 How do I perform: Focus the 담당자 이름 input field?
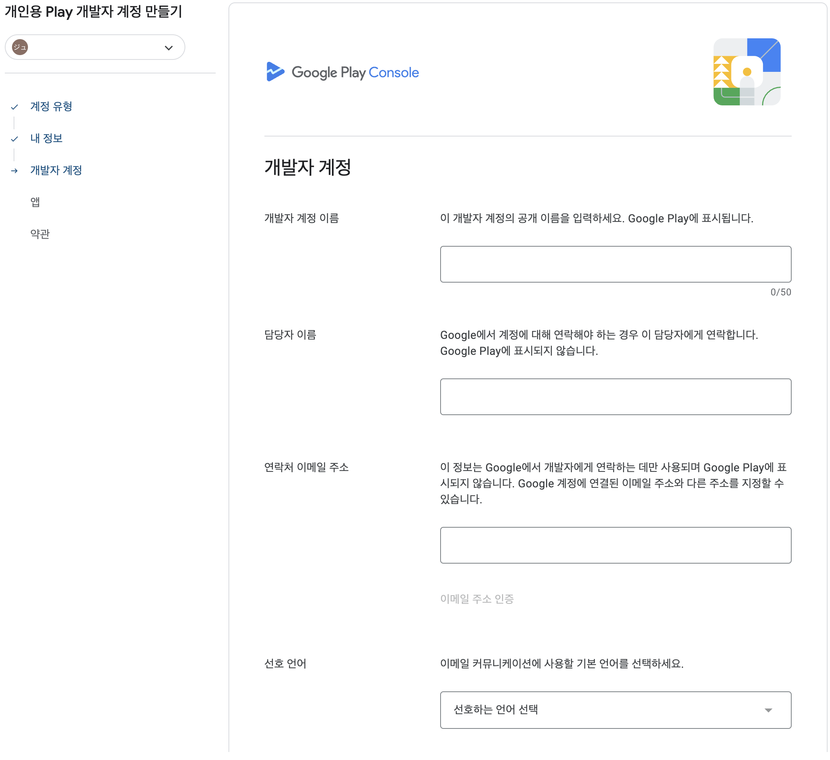coord(615,397)
